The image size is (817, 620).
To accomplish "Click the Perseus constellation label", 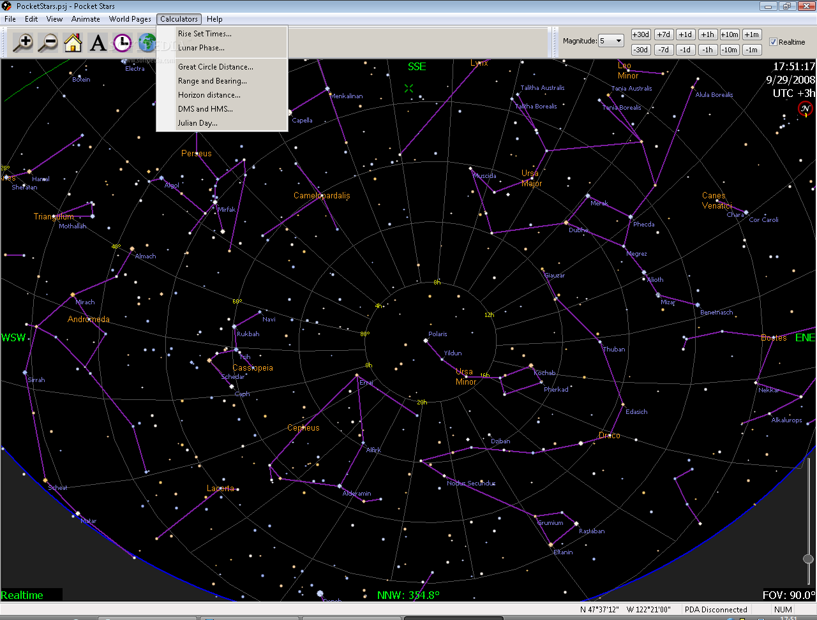I will [196, 154].
